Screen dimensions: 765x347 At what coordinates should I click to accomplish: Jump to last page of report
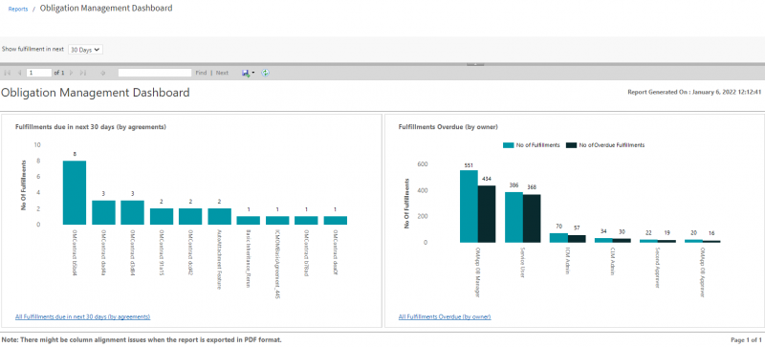click(x=83, y=73)
